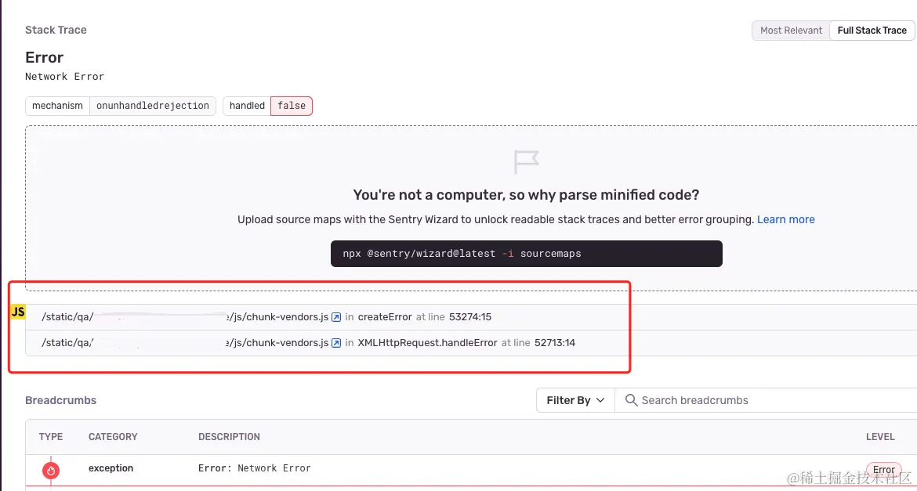Expand the Filter By dropdown
Viewport: 917px width, 491px height.
click(x=575, y=400)
